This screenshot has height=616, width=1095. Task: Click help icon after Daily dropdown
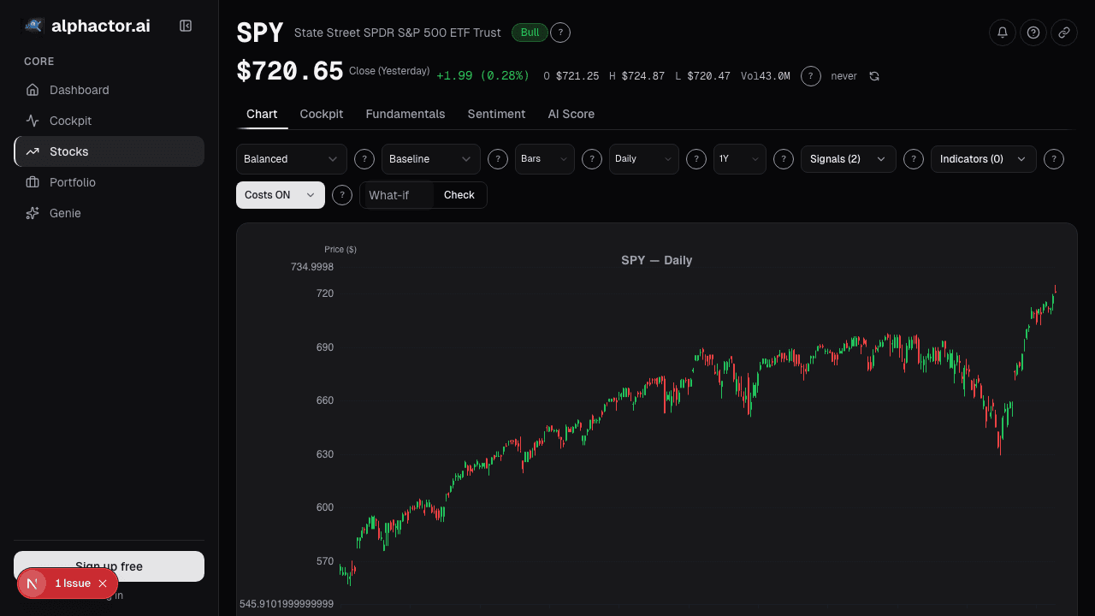[696, 159]
